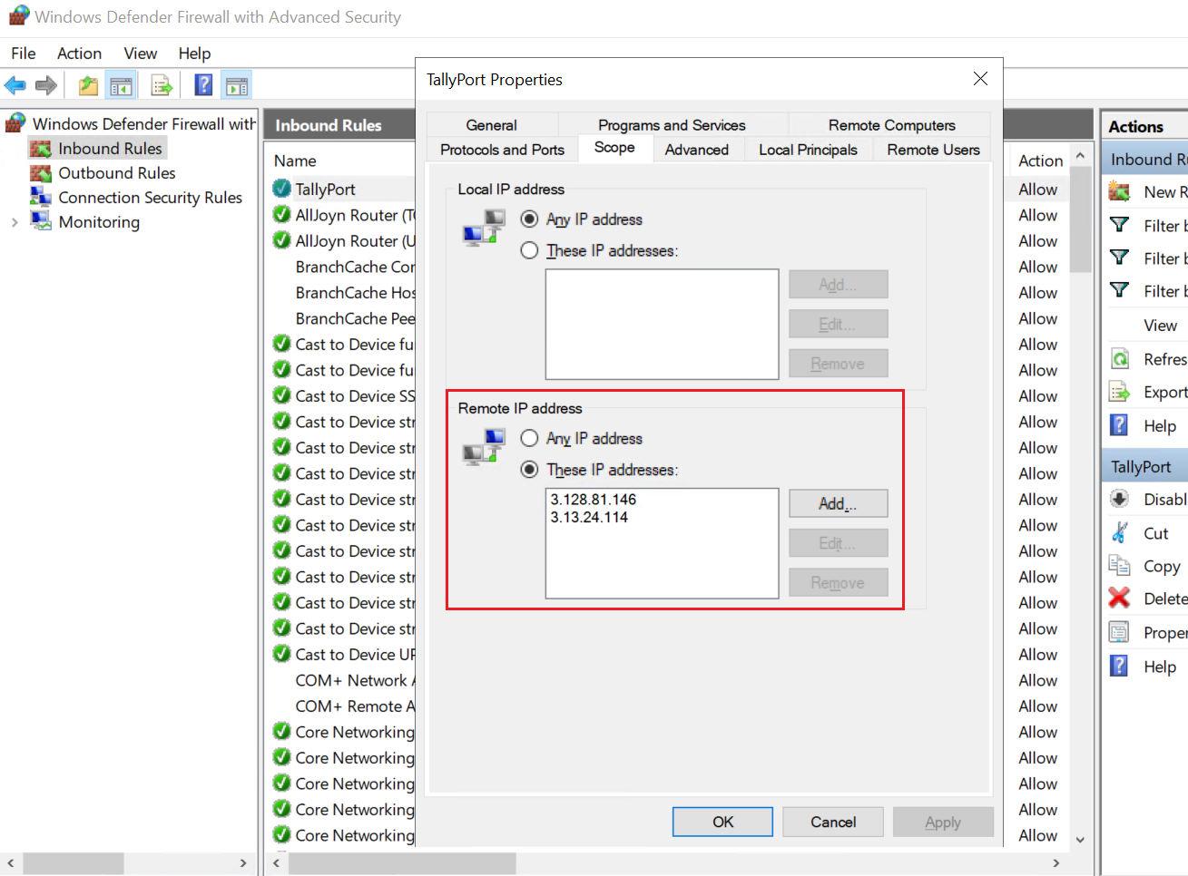
Task: Click the scissors Cut action icon
Action: coord(1120,533)
